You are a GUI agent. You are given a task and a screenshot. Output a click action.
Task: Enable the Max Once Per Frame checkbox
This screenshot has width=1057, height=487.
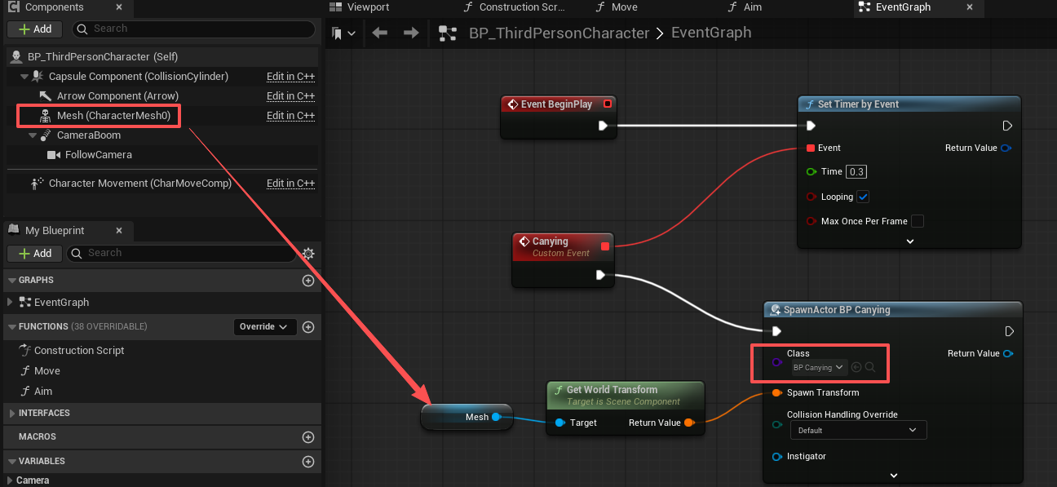point(918,221)
